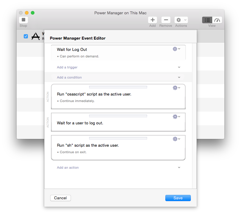The width and height of the screenshot is (241, 213).
Task: Click 'Wait for a user to log out.' text
Action: [80, 123]
